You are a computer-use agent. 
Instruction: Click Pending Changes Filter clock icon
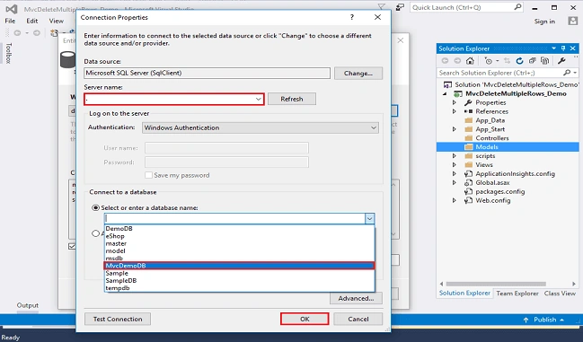coord(489,60)
